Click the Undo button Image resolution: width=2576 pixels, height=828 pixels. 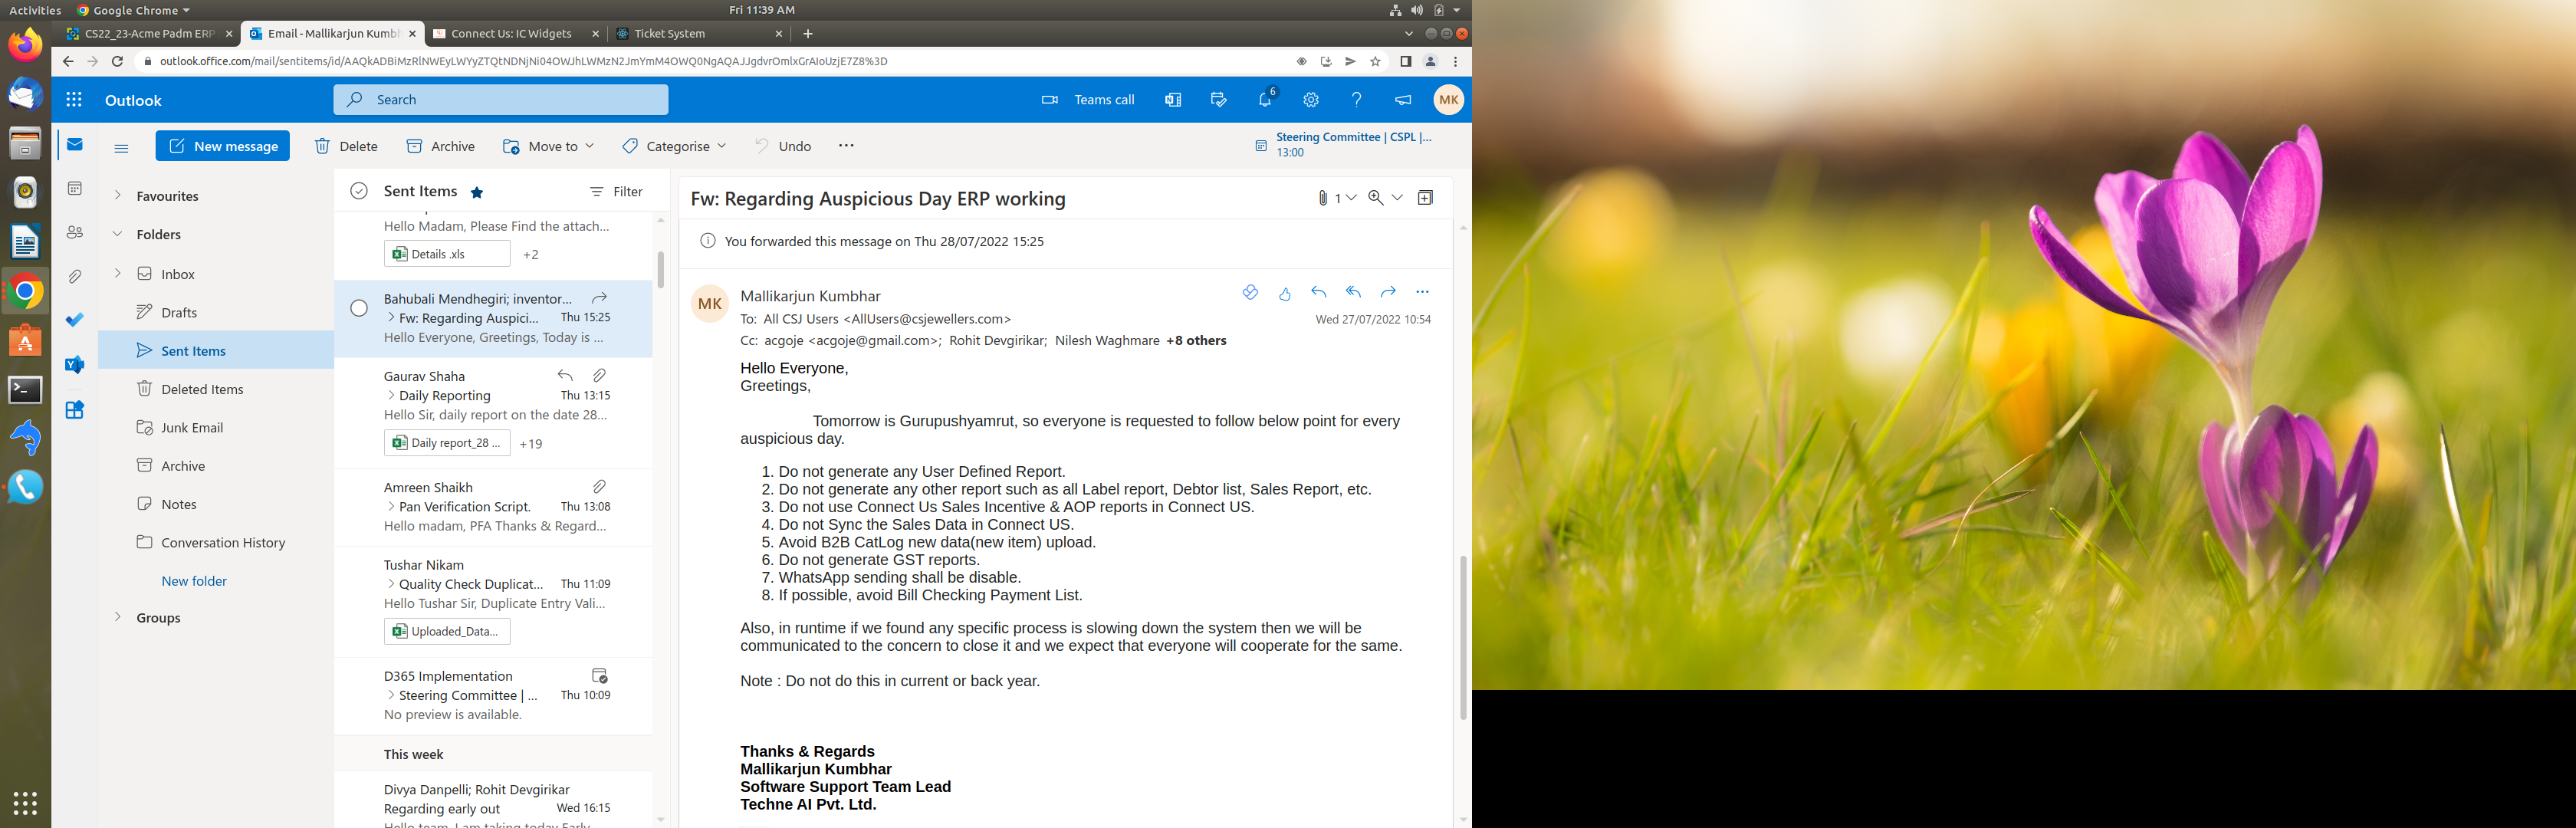[783, 146]
